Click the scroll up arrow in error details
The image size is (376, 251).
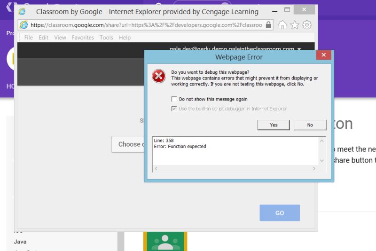(x=322, y=141)
